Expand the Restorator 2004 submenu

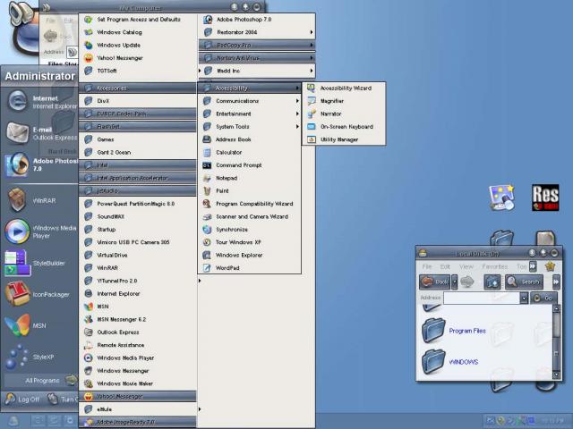pos(257,32)
